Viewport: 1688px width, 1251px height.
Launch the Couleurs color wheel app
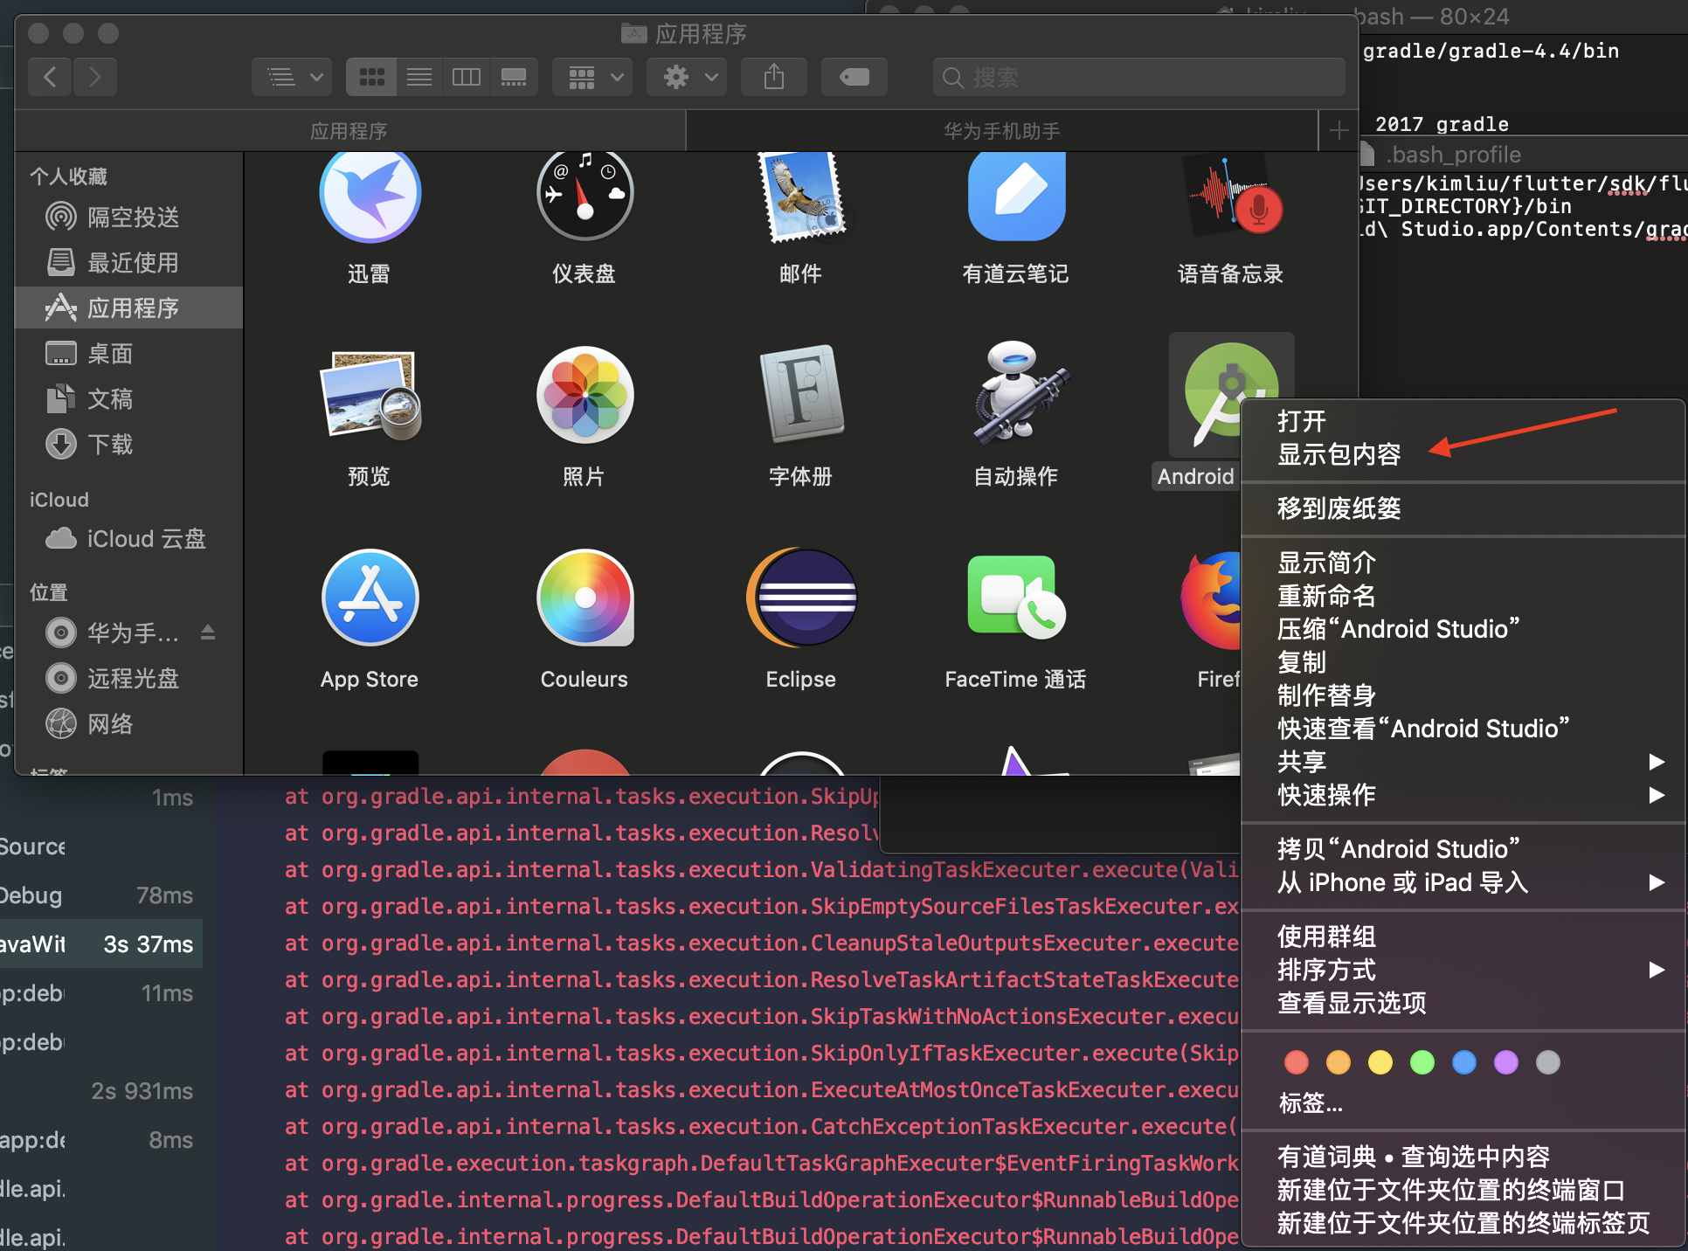coord(585,598)
